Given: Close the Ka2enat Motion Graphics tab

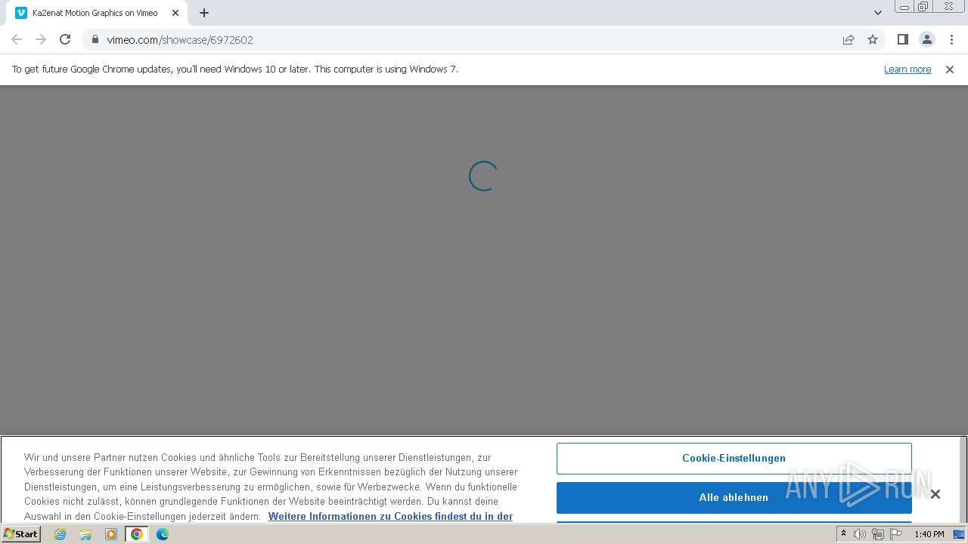Looking at the screenshot, I should (175, 13).
